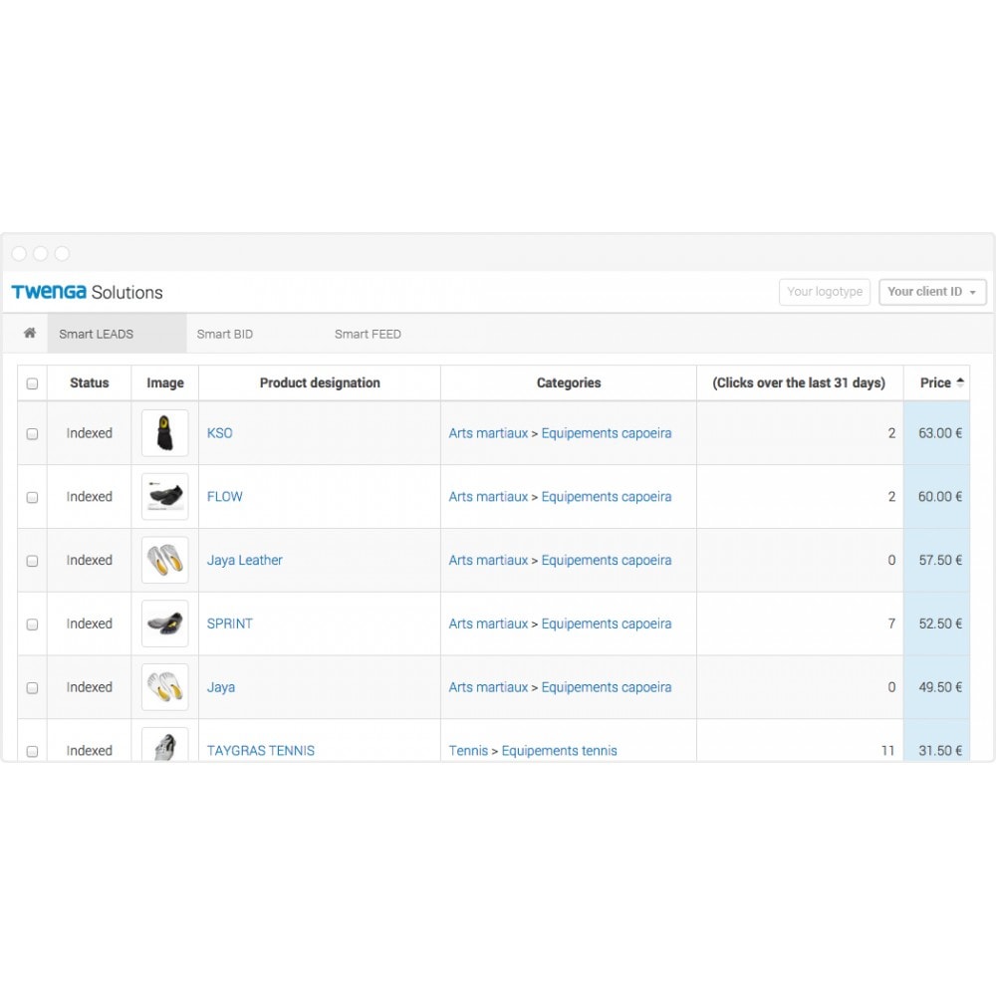The width and height of the screenshot is (996, 996).
Task: Click the Image column header
Action: pyautogui.click(x=165, y=383)
